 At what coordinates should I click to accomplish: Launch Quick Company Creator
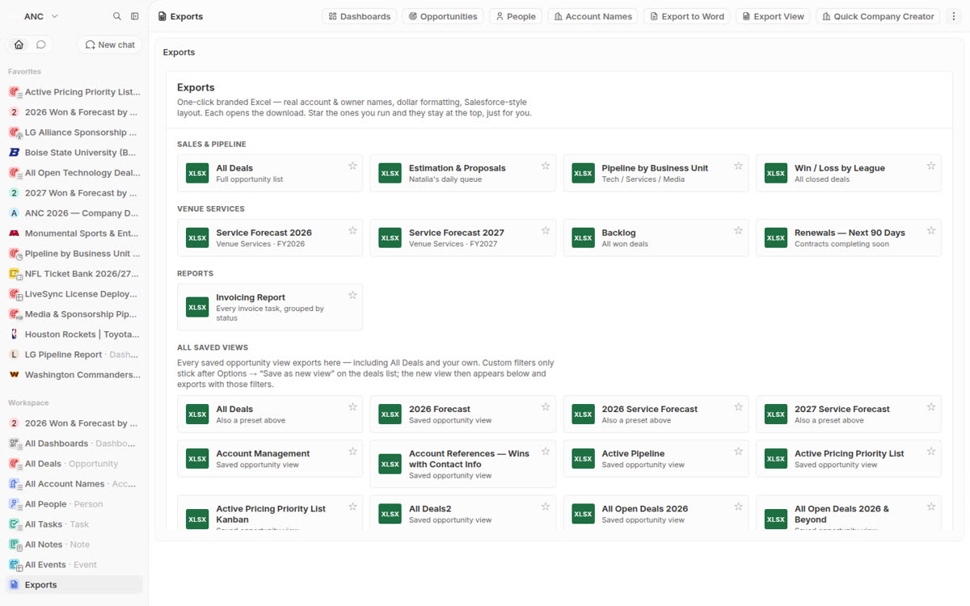pos(878,16)
